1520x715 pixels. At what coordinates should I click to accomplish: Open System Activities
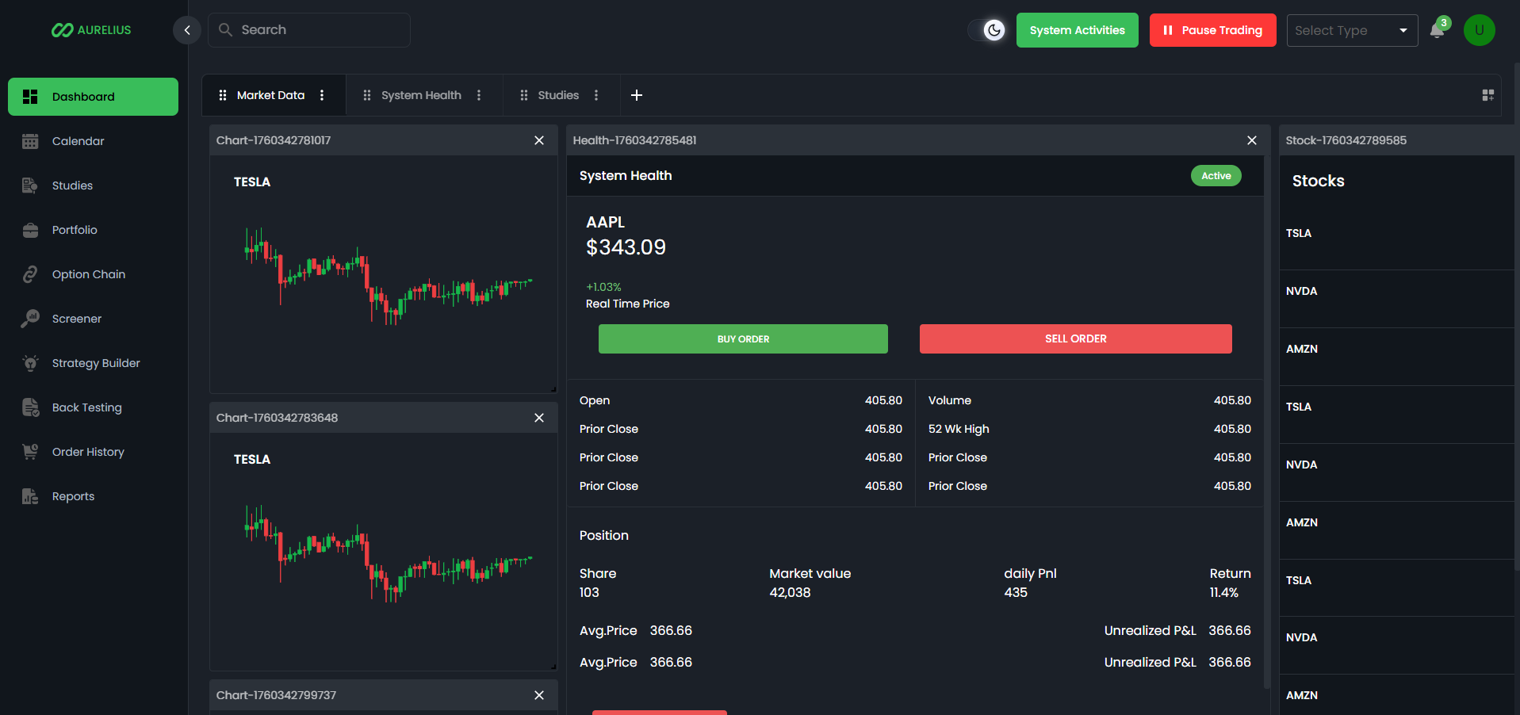tap(1077, 30)
